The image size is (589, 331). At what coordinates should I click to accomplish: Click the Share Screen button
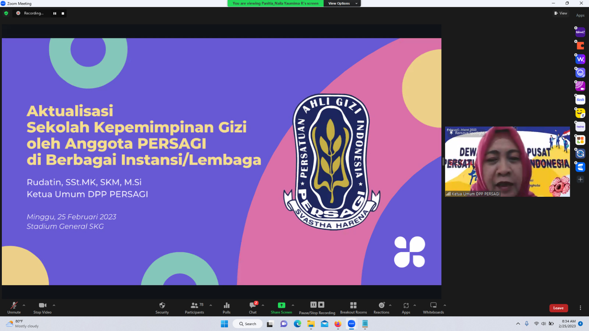click(x=281, y=307)
